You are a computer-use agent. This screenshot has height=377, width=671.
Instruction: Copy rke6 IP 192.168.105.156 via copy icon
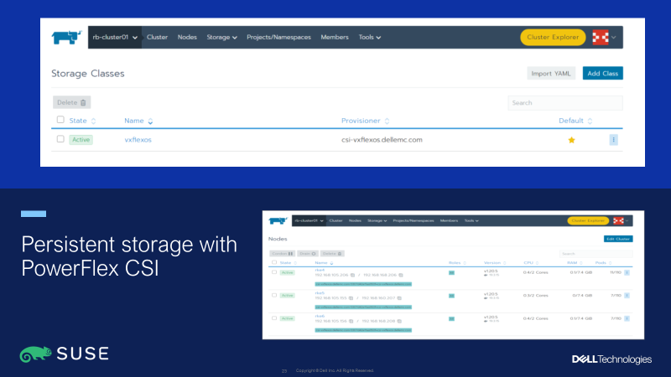[x=351, y=321]
